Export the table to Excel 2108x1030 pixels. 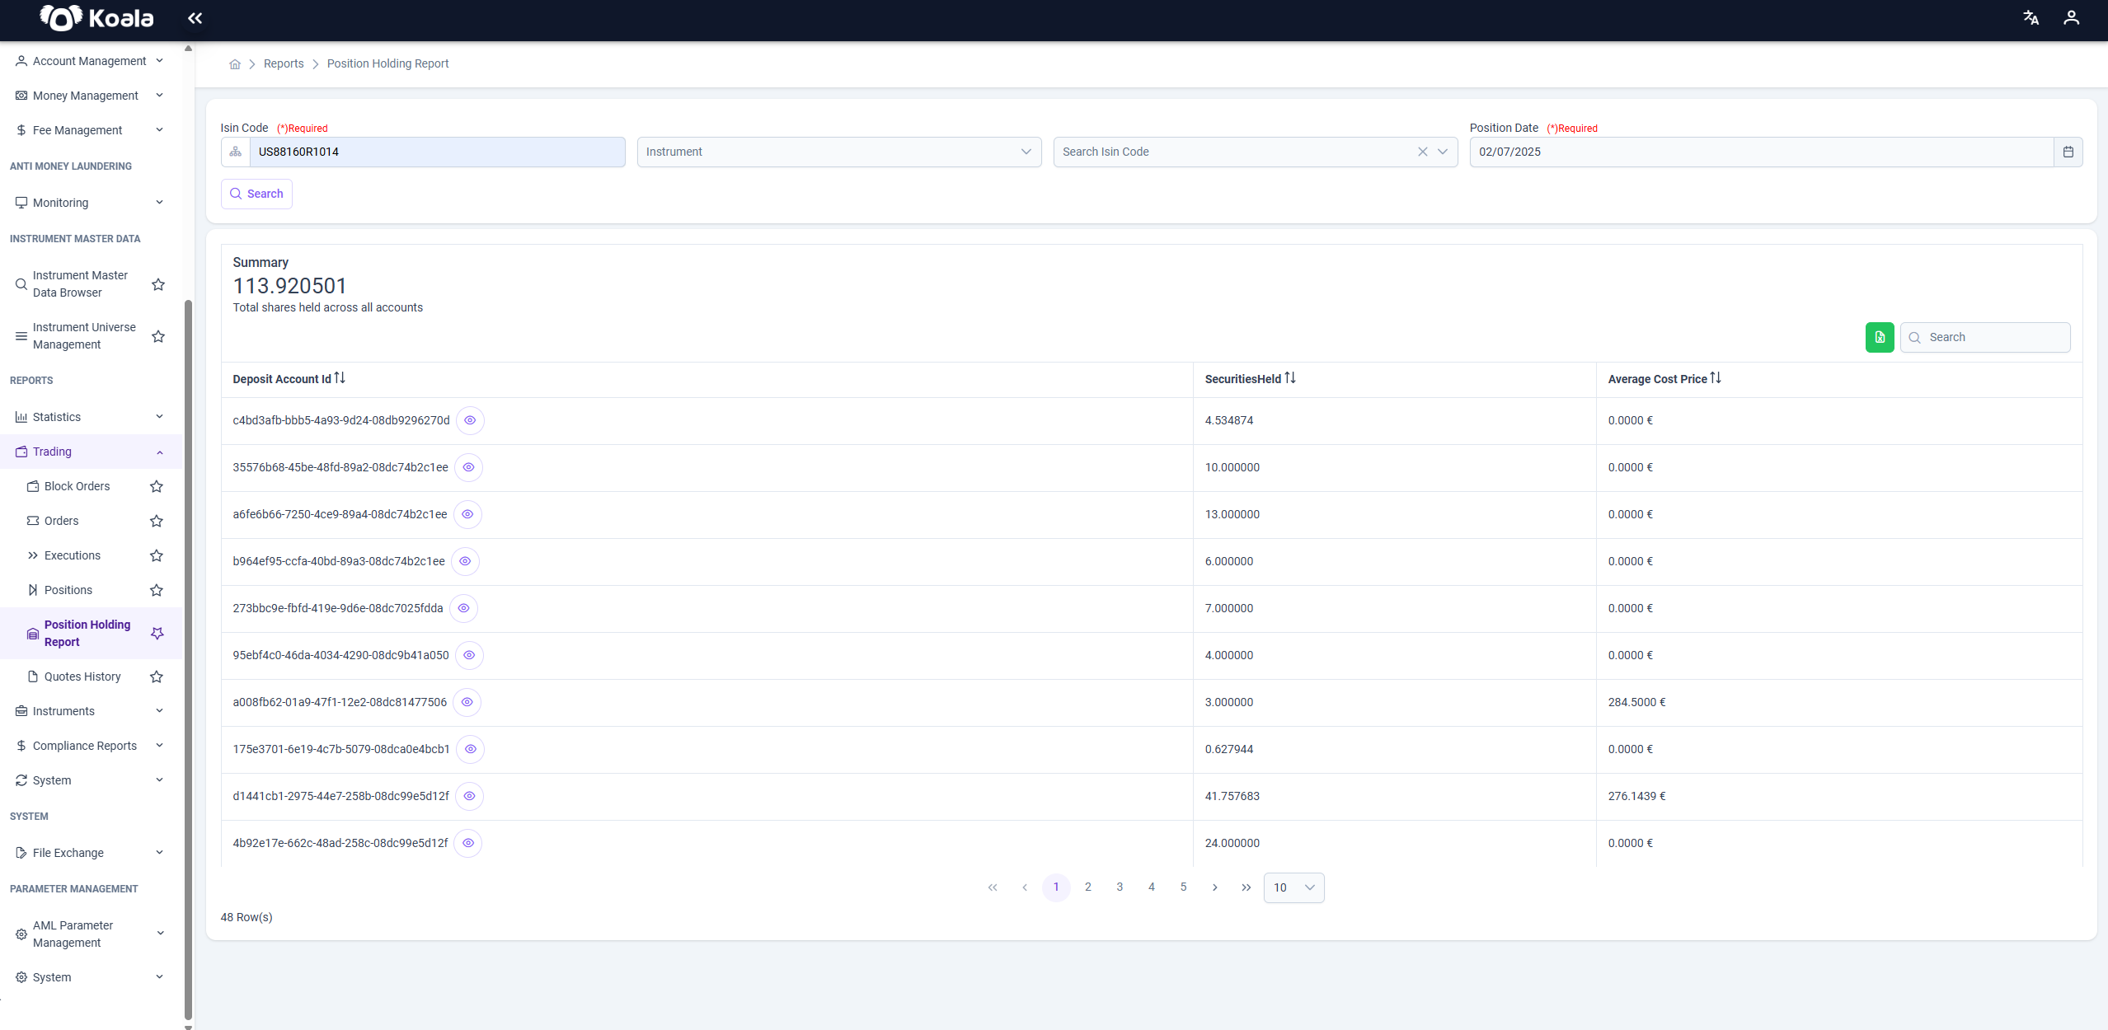(1880, 338)
